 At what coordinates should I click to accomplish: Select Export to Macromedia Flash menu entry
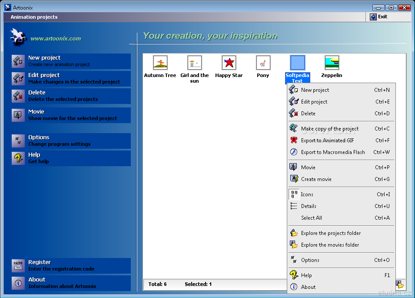333,152
